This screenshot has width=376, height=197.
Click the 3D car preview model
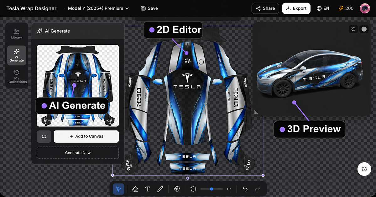point(309,74)
